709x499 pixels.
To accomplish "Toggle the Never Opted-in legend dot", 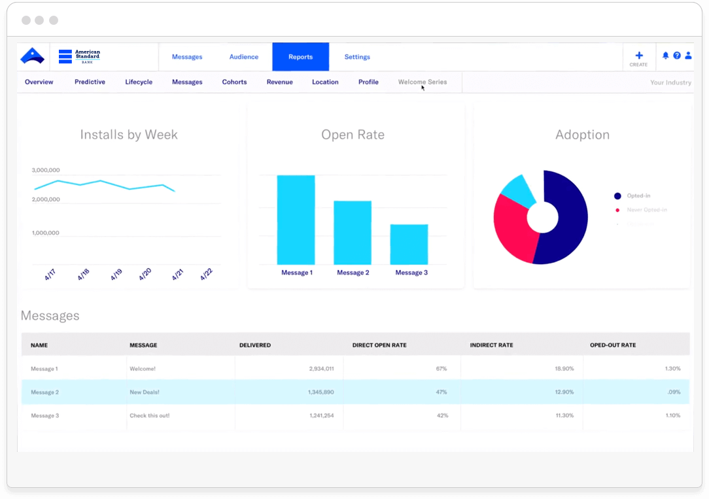I will tap(617, 210).
